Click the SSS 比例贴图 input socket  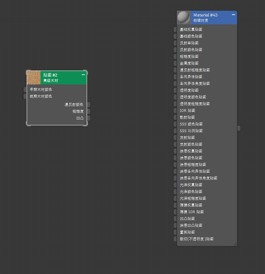tap(175, 131)
